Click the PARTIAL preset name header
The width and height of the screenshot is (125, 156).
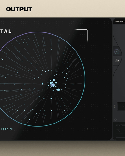pyautogui.click(x=120, y=21)
